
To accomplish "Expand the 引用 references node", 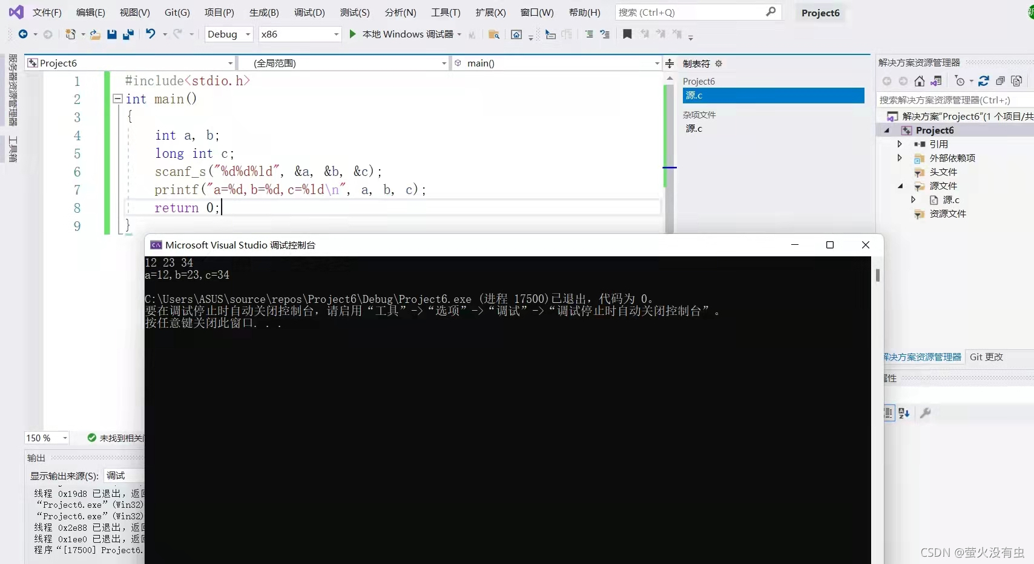I will (x=900, y=144).
